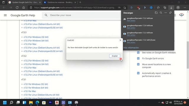
Task: Search downloads with the magnifier icon
Action: click(161, 13)
